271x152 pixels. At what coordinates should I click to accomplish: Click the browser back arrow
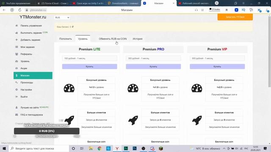[x=4, y=10]
